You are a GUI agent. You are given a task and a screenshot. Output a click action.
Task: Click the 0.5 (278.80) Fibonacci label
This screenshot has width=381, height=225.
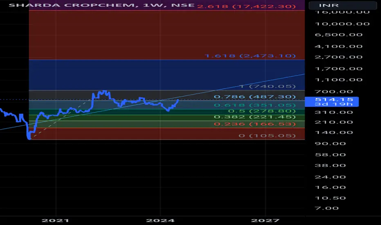262,111
